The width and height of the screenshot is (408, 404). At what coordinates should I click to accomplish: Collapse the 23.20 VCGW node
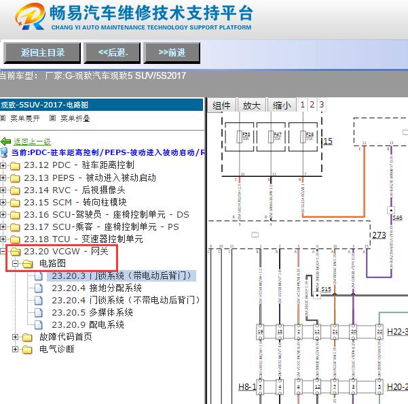click(3, 251)
